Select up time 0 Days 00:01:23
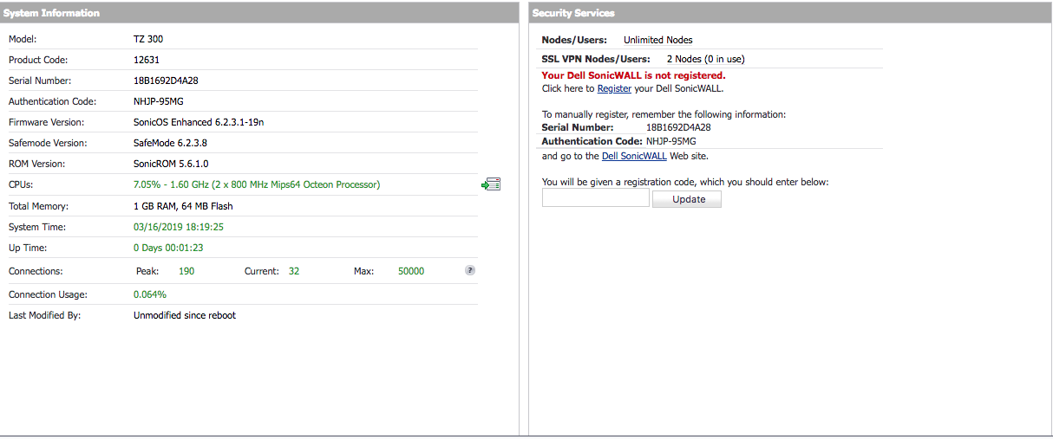The width and height of the screenshot is (1053, 439). (x=168, y=248)
